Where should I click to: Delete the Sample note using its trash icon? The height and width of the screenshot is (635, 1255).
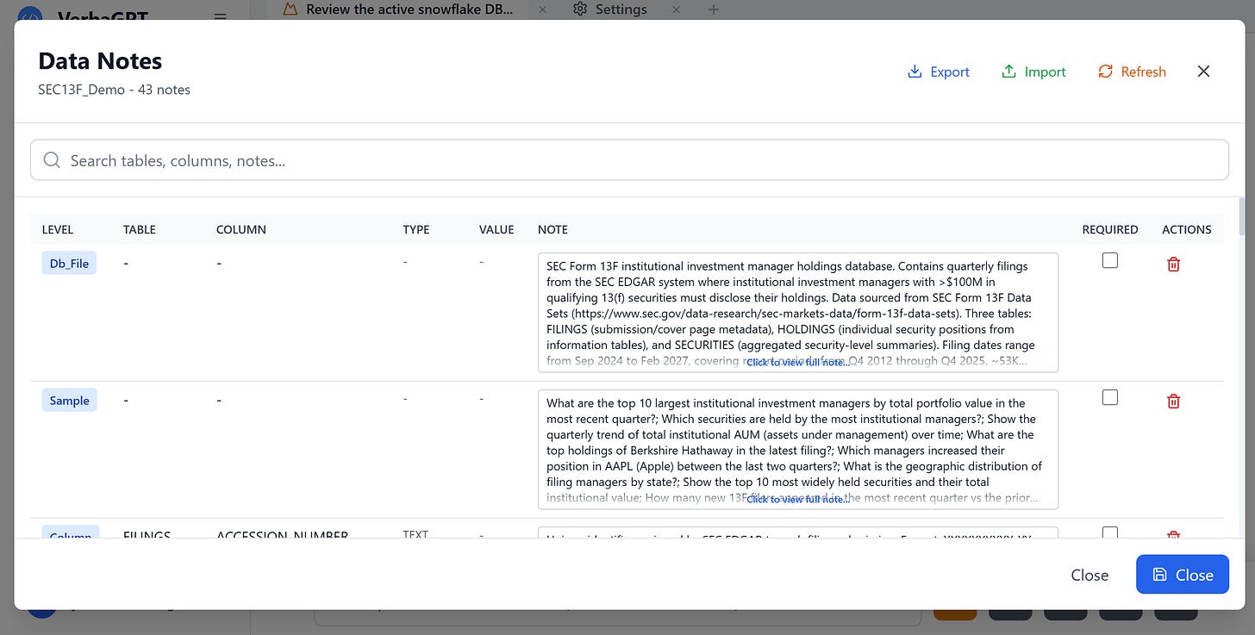coord(1173,401)
